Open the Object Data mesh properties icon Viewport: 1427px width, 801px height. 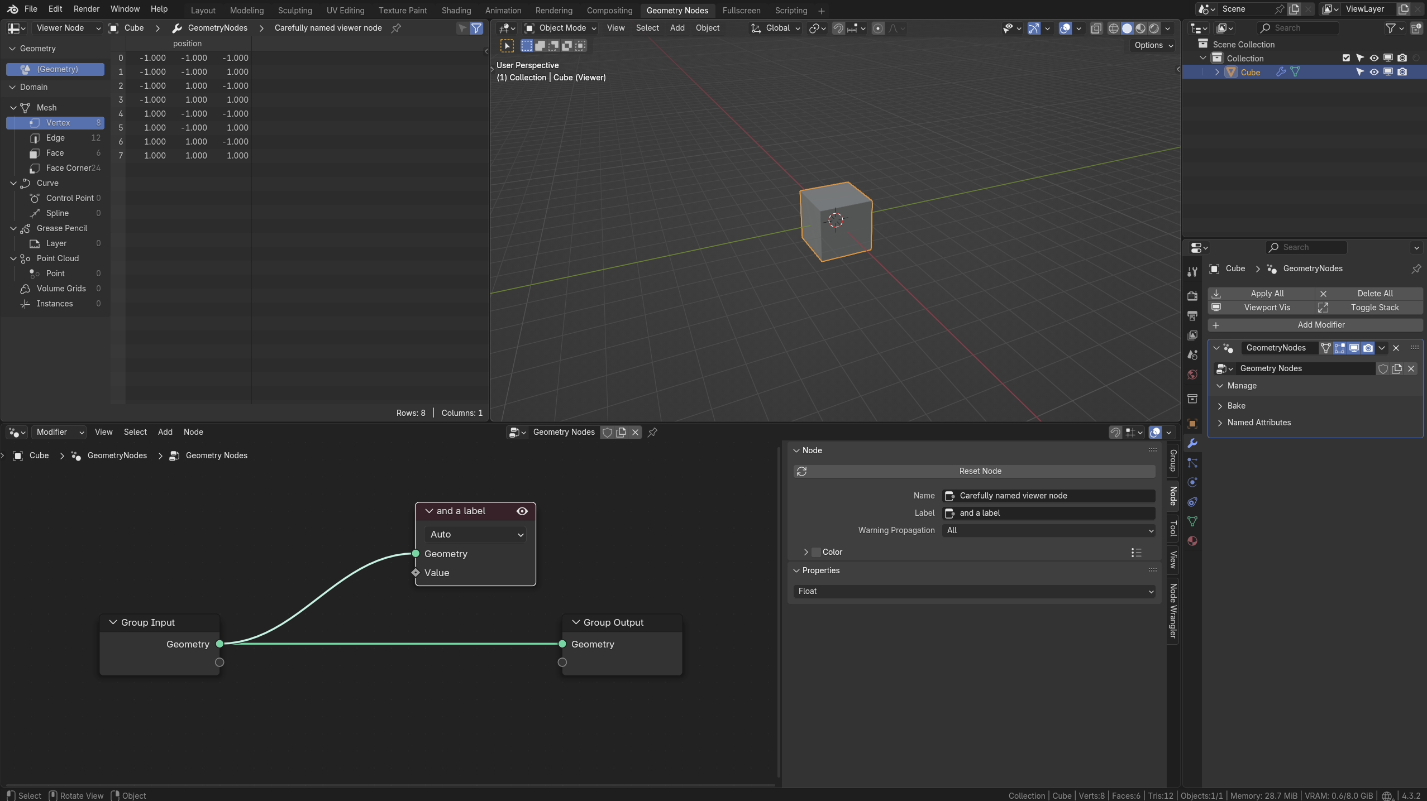[1192, 521]
